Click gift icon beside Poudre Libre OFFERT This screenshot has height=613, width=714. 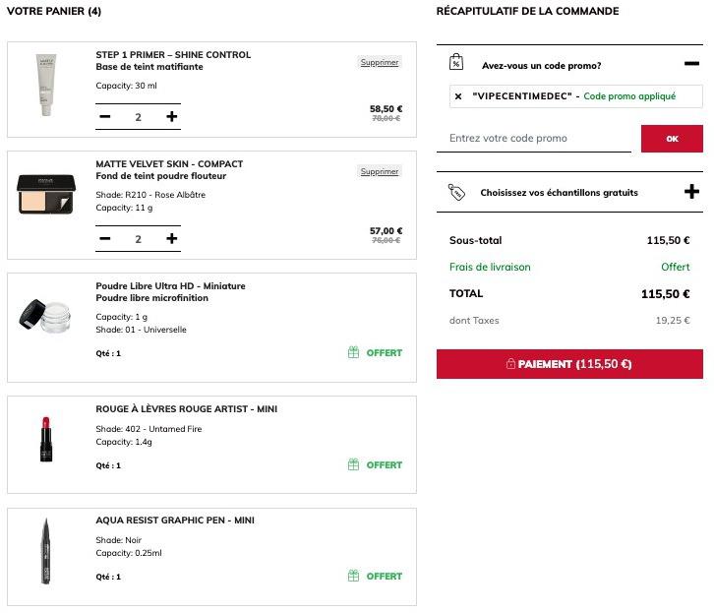[353, 352]
